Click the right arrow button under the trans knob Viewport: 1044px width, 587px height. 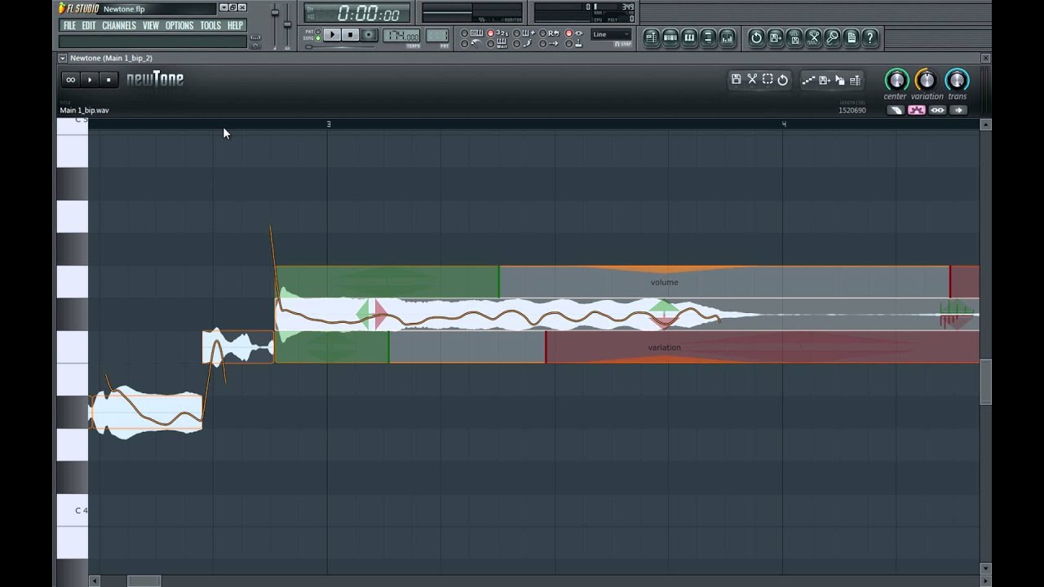[x=958, y=110]
